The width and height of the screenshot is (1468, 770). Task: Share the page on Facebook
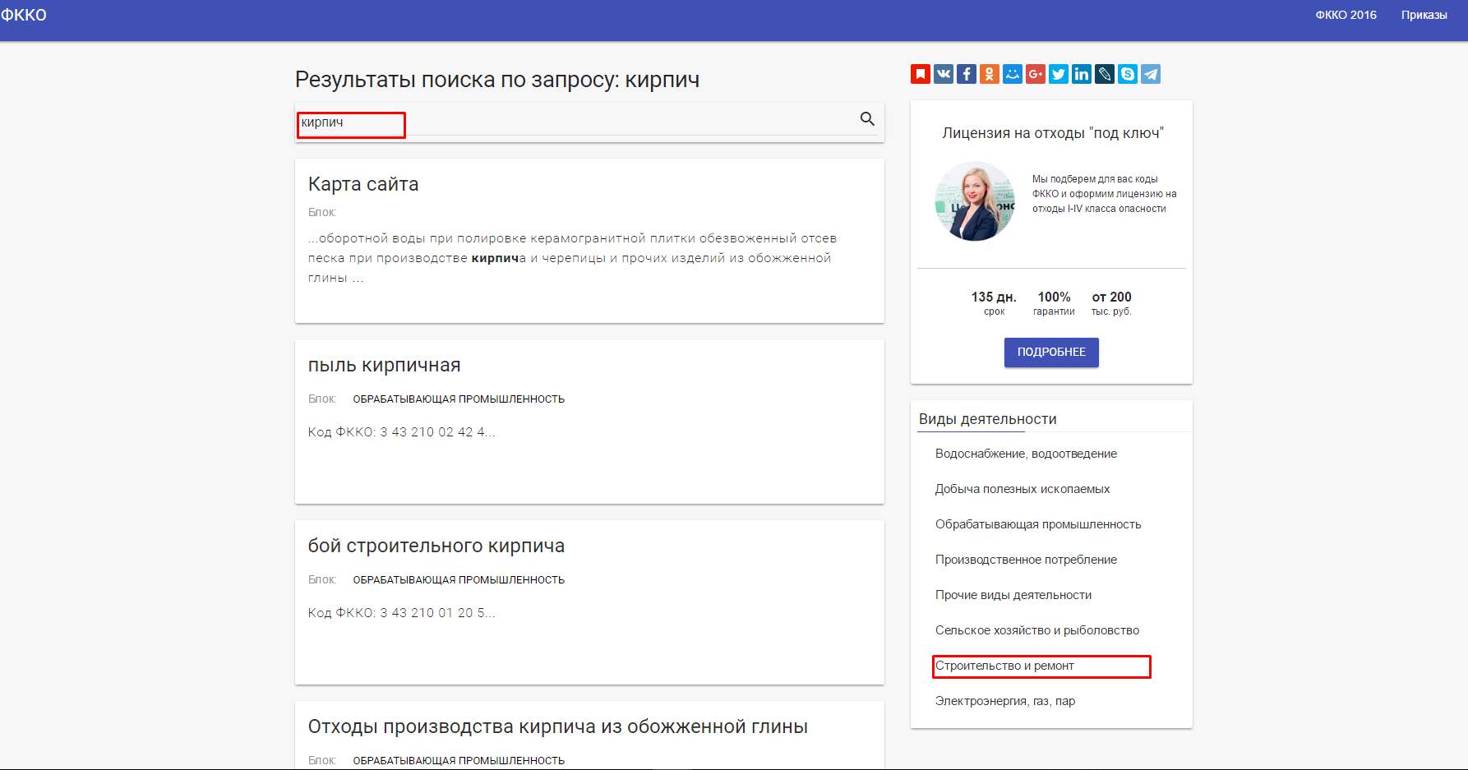point(967,74)
